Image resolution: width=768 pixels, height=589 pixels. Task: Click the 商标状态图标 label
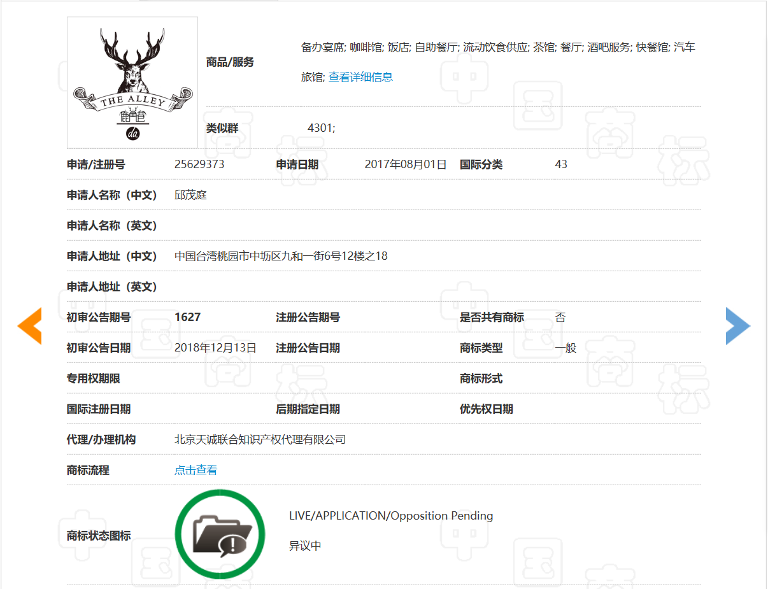[99, 536]
